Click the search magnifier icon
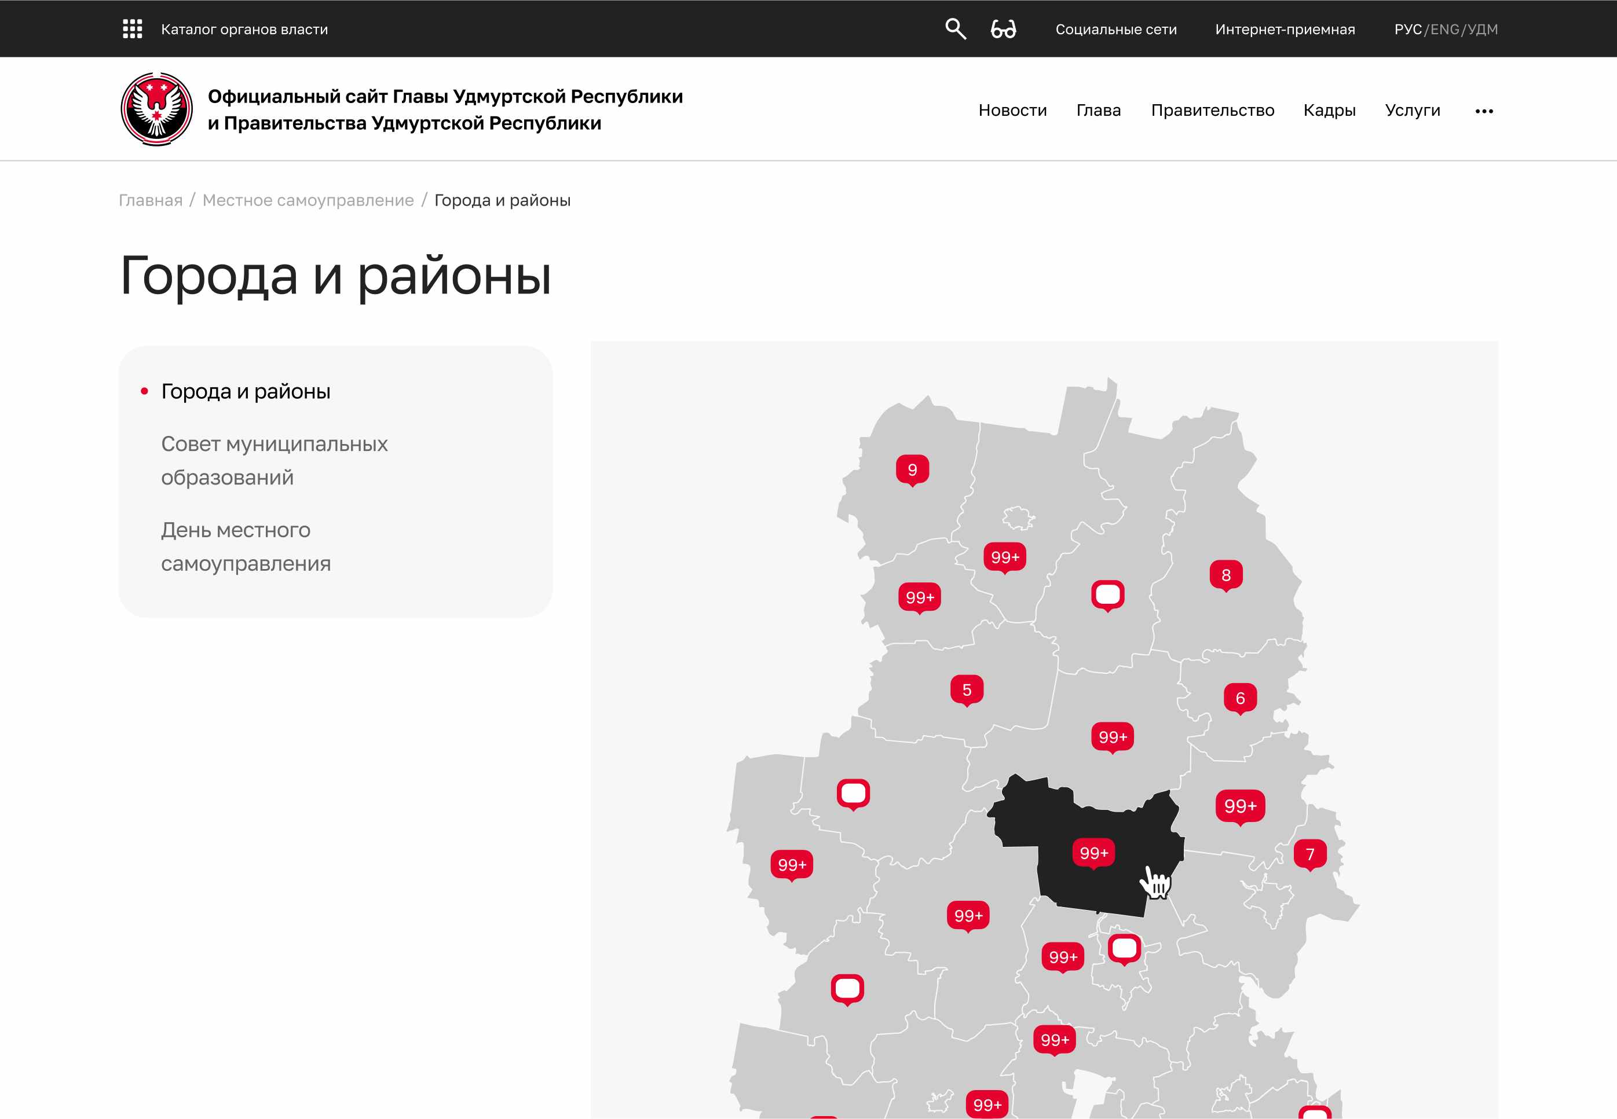Viewport: 1617px width, 1119px height. tap(955, 29)
